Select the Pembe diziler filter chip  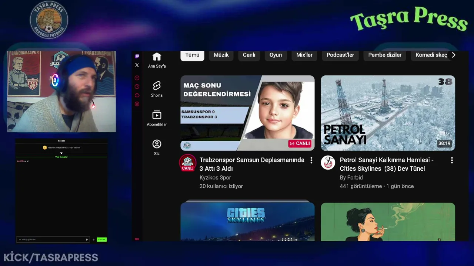(385, 55)
